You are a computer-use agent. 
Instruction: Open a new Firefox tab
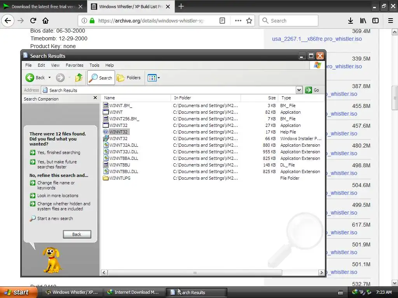tap(181, 6)
